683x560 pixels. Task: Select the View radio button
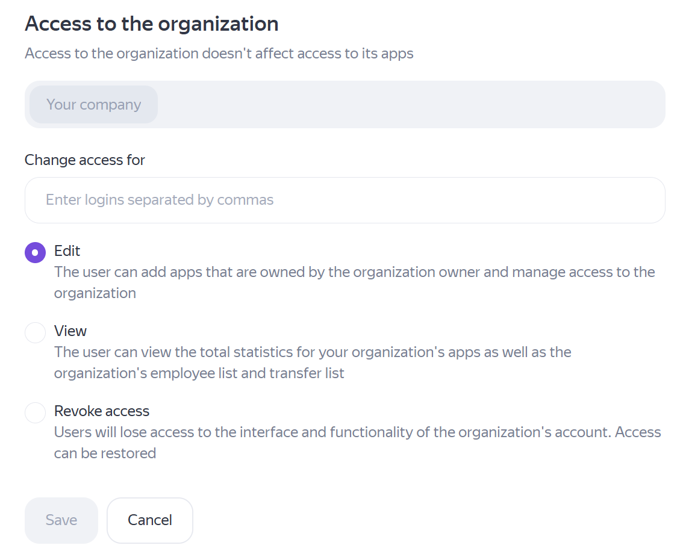pos(35,332)
